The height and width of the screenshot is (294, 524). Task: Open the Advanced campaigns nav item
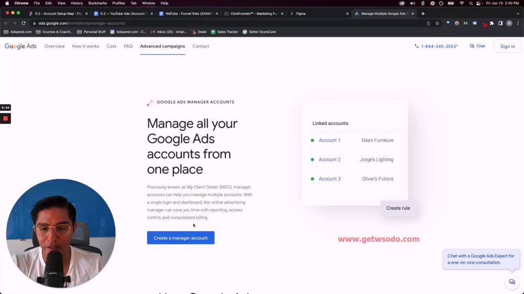point(162,47)
